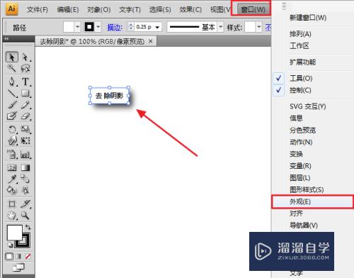Select the Symbol Sprayer tool
Image resolution: width=354 pixels, height=278 pixels.
[x=12, y=155]
